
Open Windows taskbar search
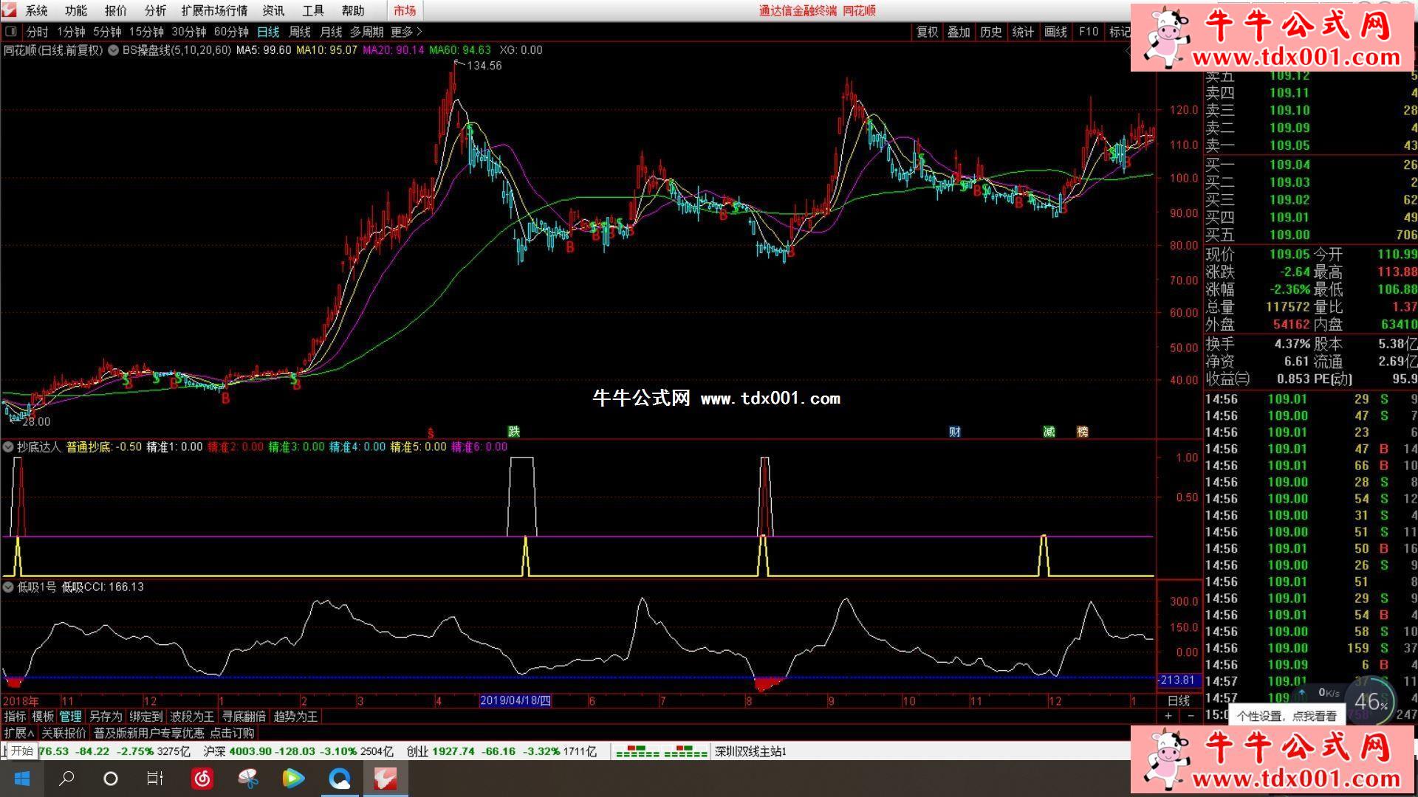(66, 779)
